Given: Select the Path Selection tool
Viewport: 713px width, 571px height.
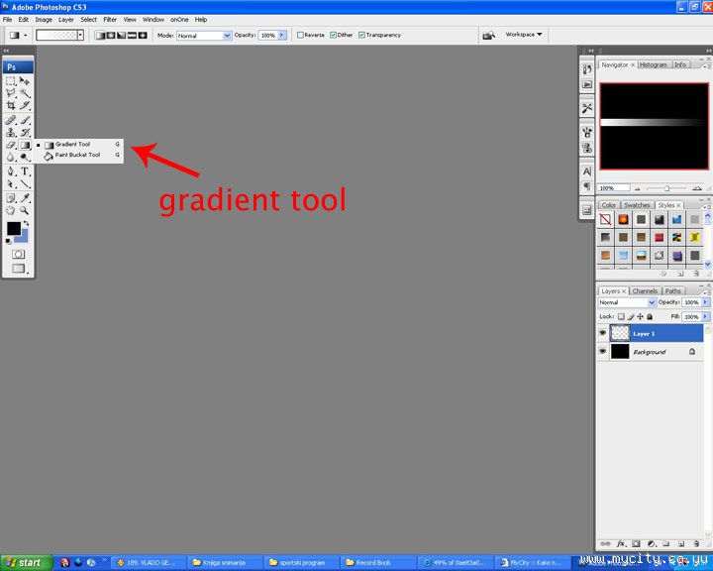Looking at the screenshot, I should pyautogui.click(x=11, y=184).
